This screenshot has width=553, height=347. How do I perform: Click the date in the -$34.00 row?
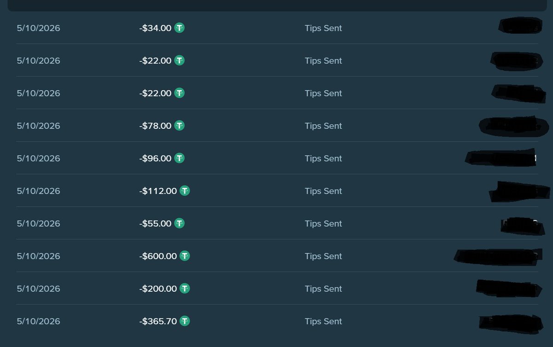tap(39, 28)
